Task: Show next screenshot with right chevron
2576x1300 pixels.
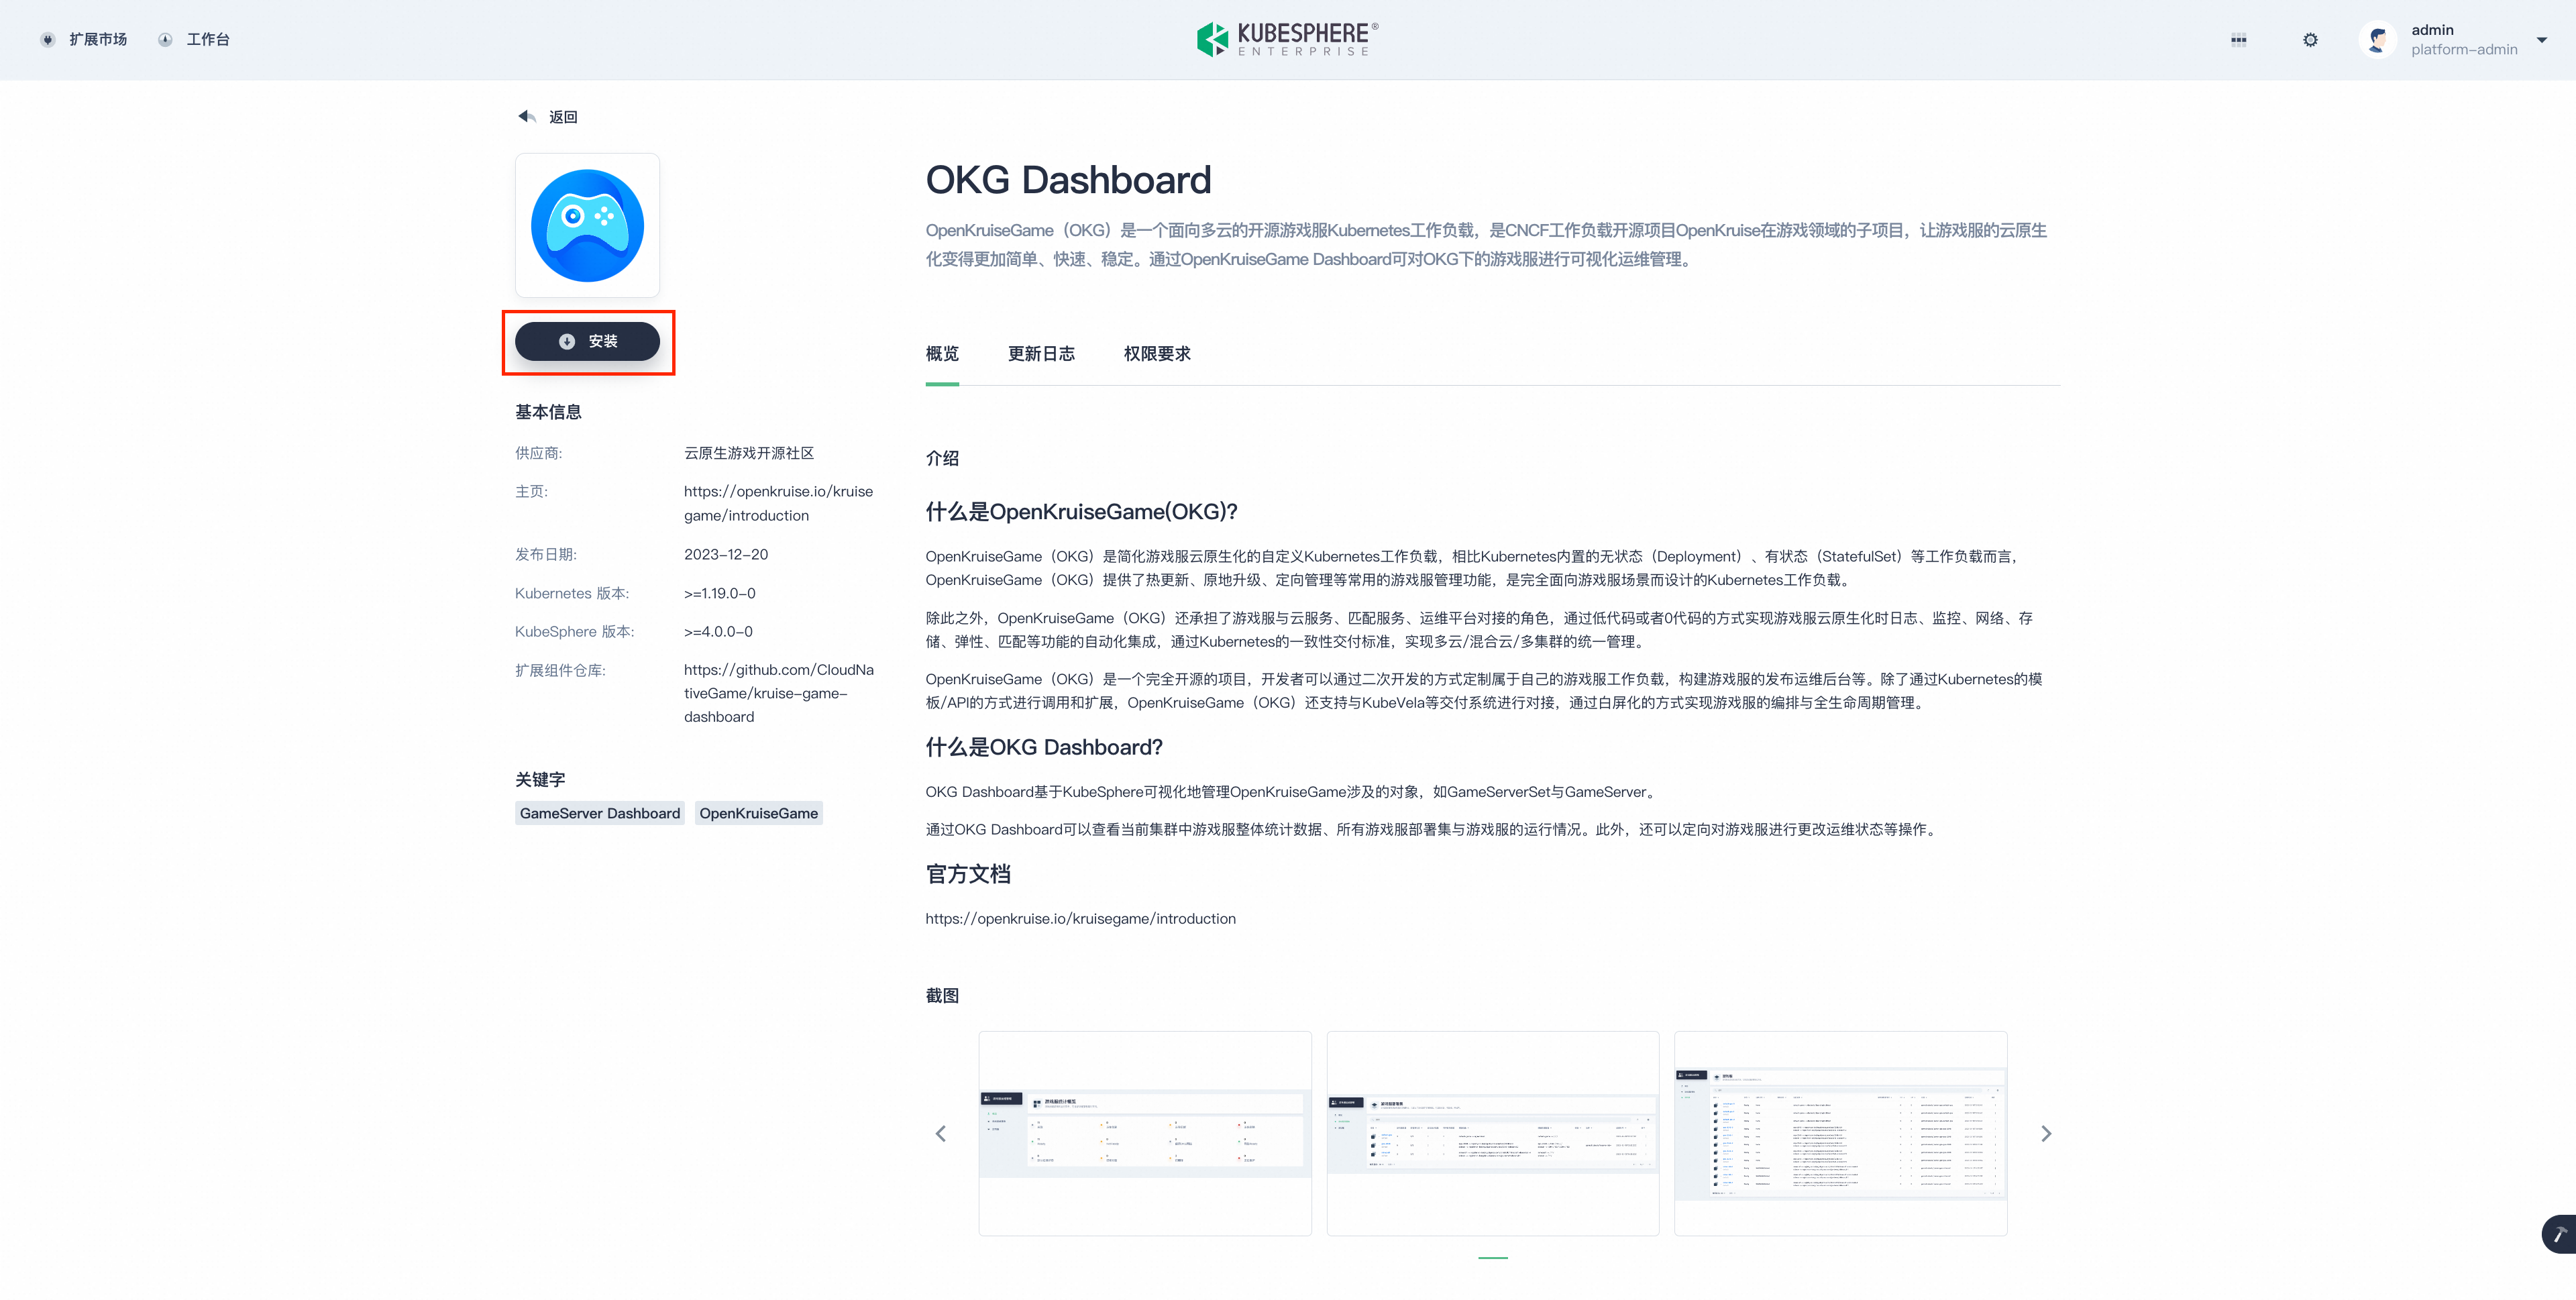Action: pos(2046,1133)
